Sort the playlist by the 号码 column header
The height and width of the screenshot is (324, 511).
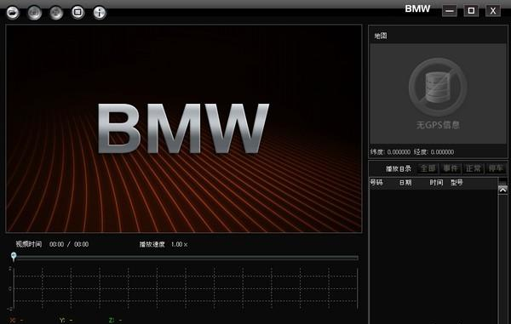[x=376, y=183]
